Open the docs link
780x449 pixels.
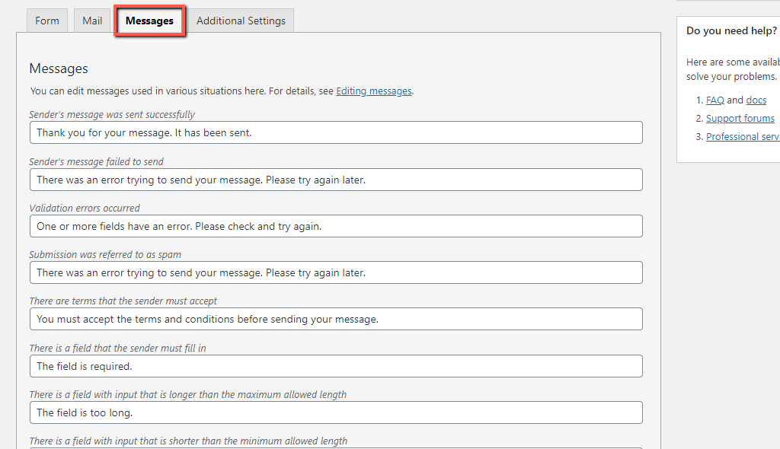(x=756, y=100)
